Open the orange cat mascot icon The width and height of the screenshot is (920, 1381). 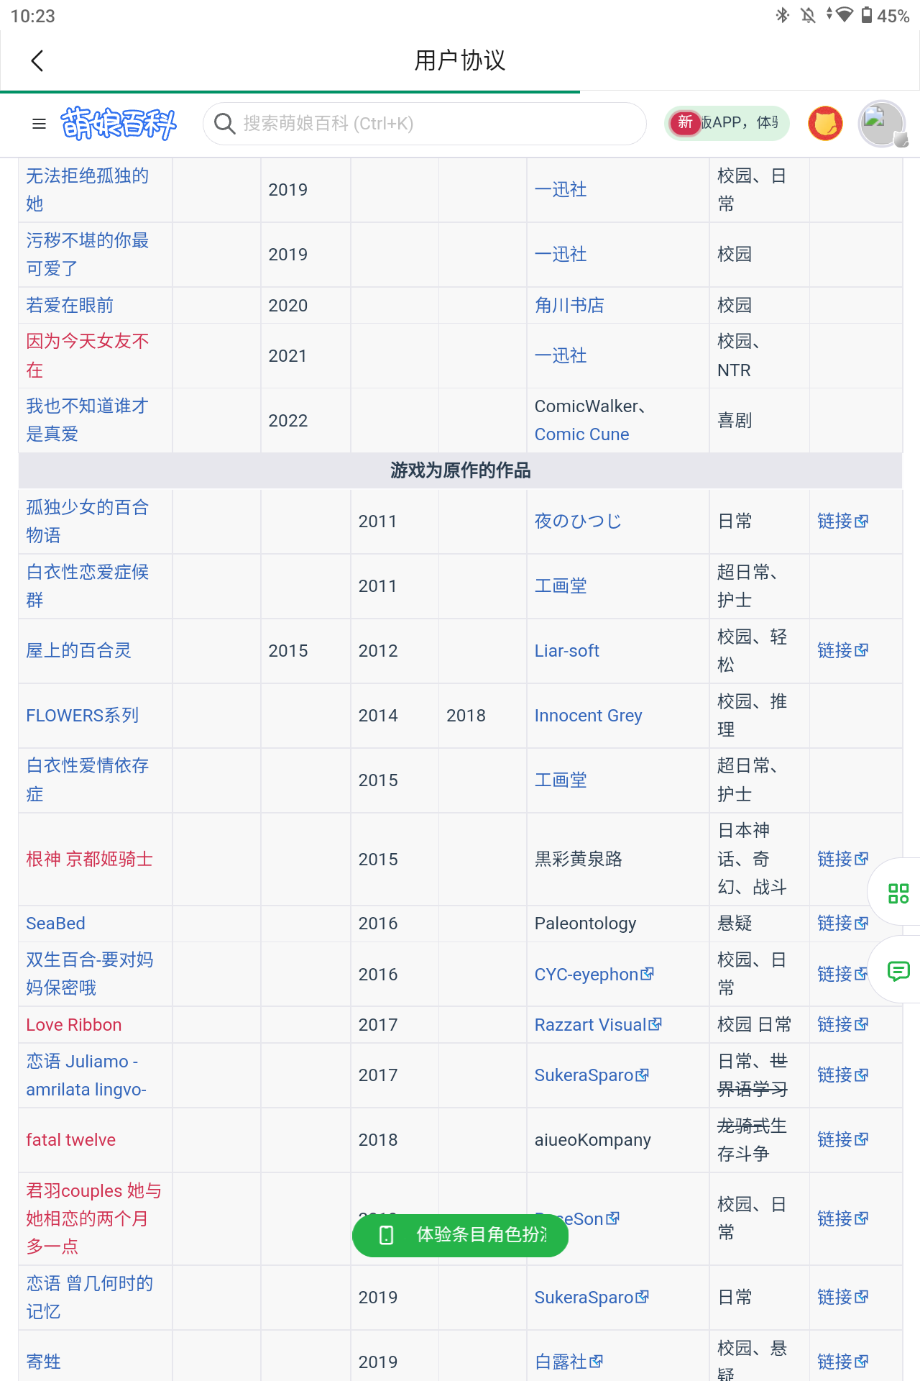click(x=825, y=123)
